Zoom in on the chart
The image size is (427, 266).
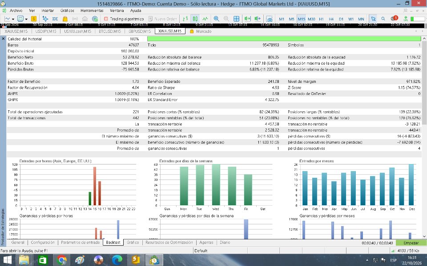217,19
